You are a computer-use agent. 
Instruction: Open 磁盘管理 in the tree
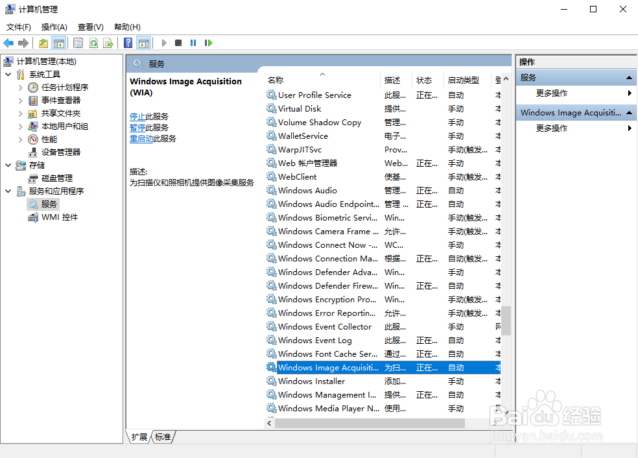click(57, 178)
